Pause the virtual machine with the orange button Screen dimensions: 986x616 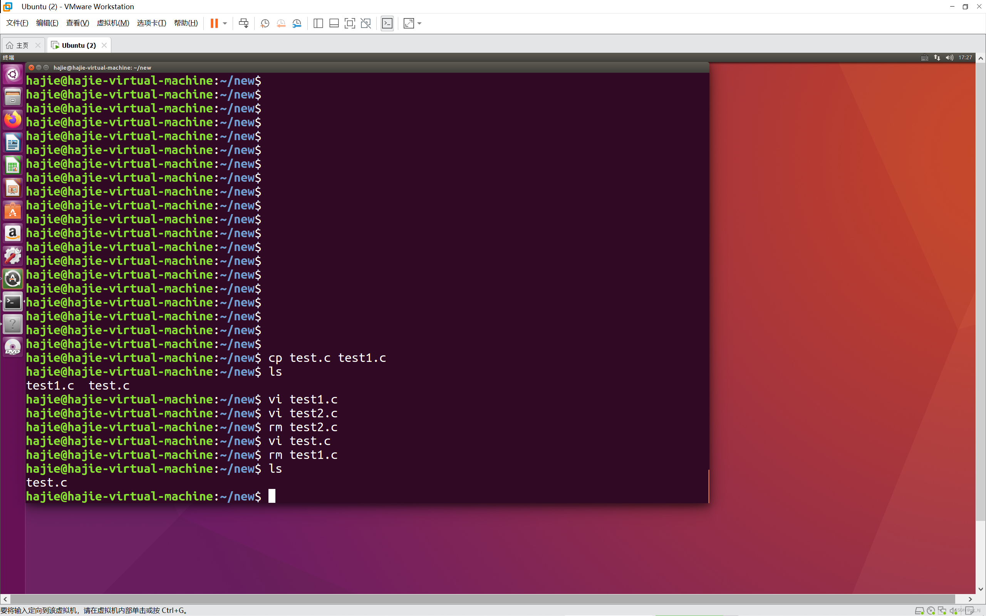[x=214, y=23]
